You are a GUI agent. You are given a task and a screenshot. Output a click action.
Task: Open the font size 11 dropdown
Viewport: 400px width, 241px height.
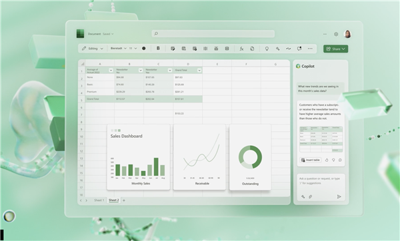point(133,49)
